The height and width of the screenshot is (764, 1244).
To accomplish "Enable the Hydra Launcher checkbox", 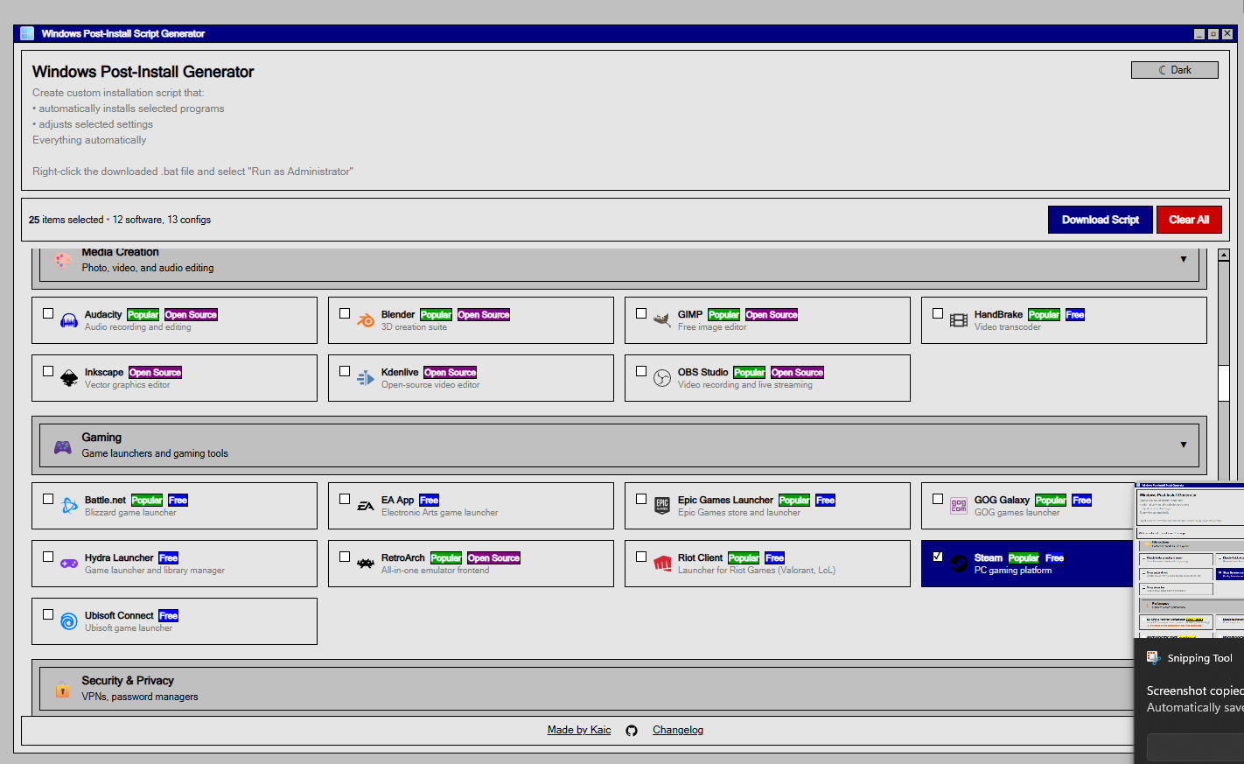I will 48,557.
